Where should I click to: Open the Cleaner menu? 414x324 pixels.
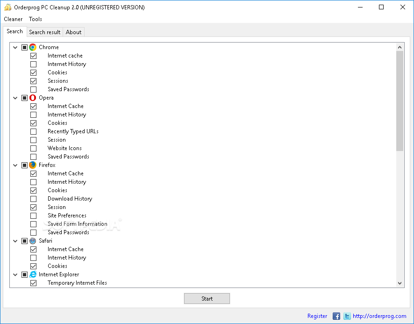(x=13, y=19)
